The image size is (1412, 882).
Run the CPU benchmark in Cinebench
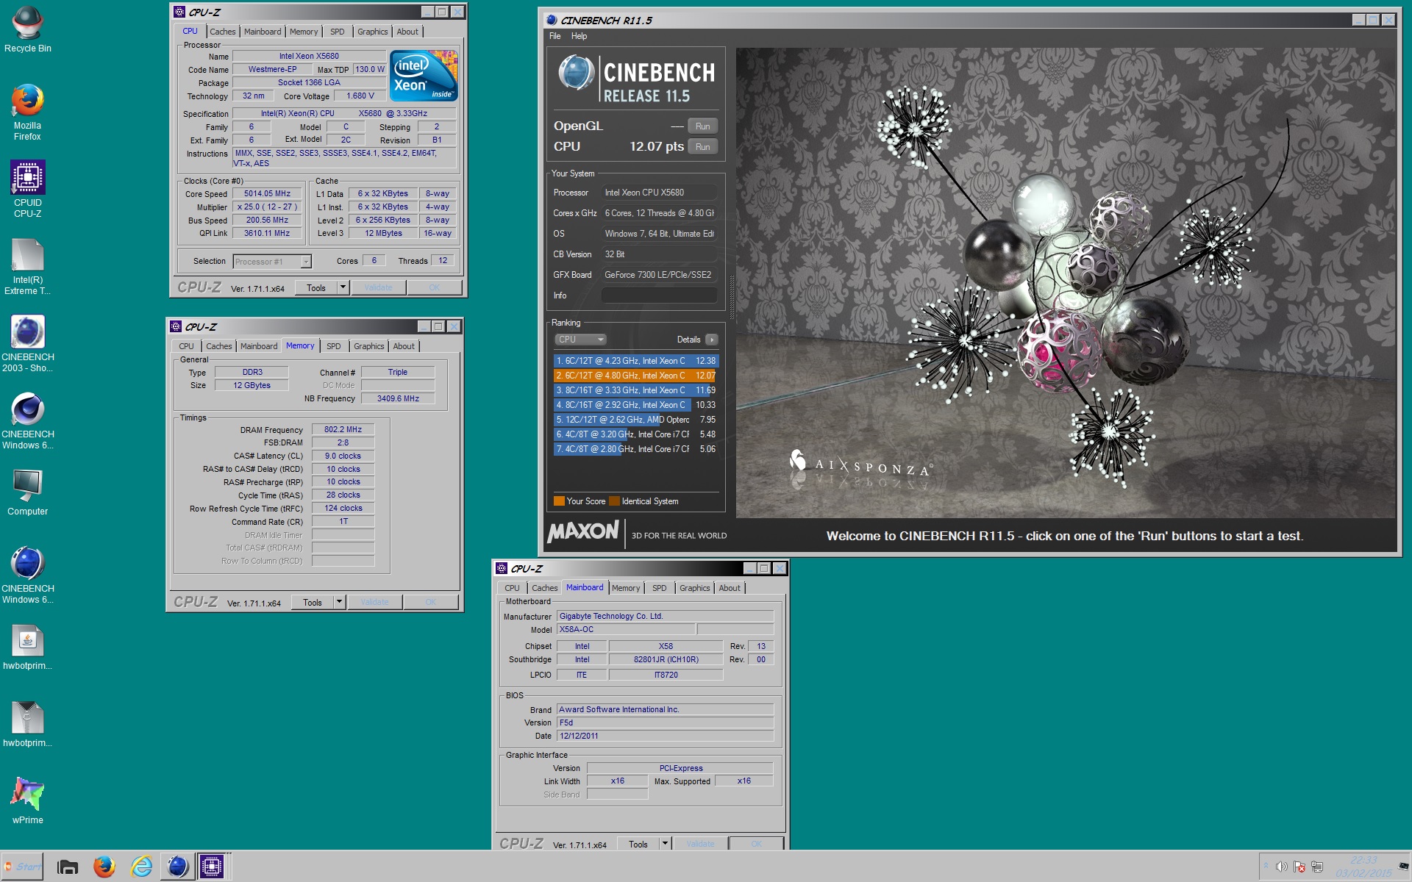703,147
